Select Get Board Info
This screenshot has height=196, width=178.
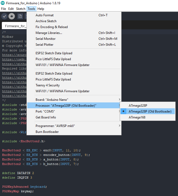point(46,117)
